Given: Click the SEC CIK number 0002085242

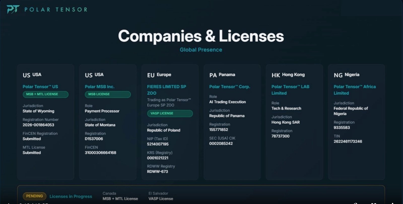Looking at the screenshot, I should pos(221,144).
